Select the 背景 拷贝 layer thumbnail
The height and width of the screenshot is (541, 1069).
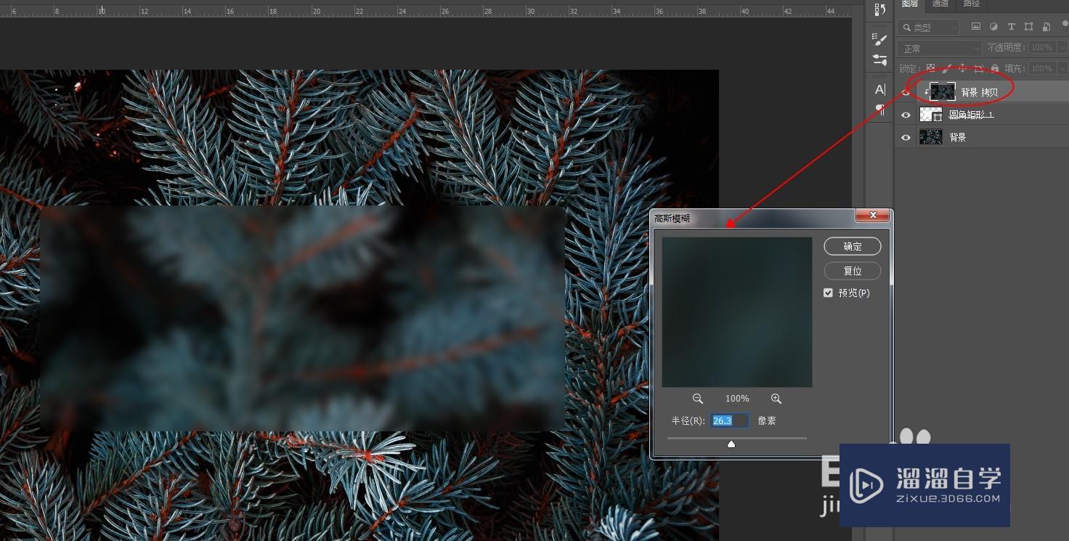[943, 91]
